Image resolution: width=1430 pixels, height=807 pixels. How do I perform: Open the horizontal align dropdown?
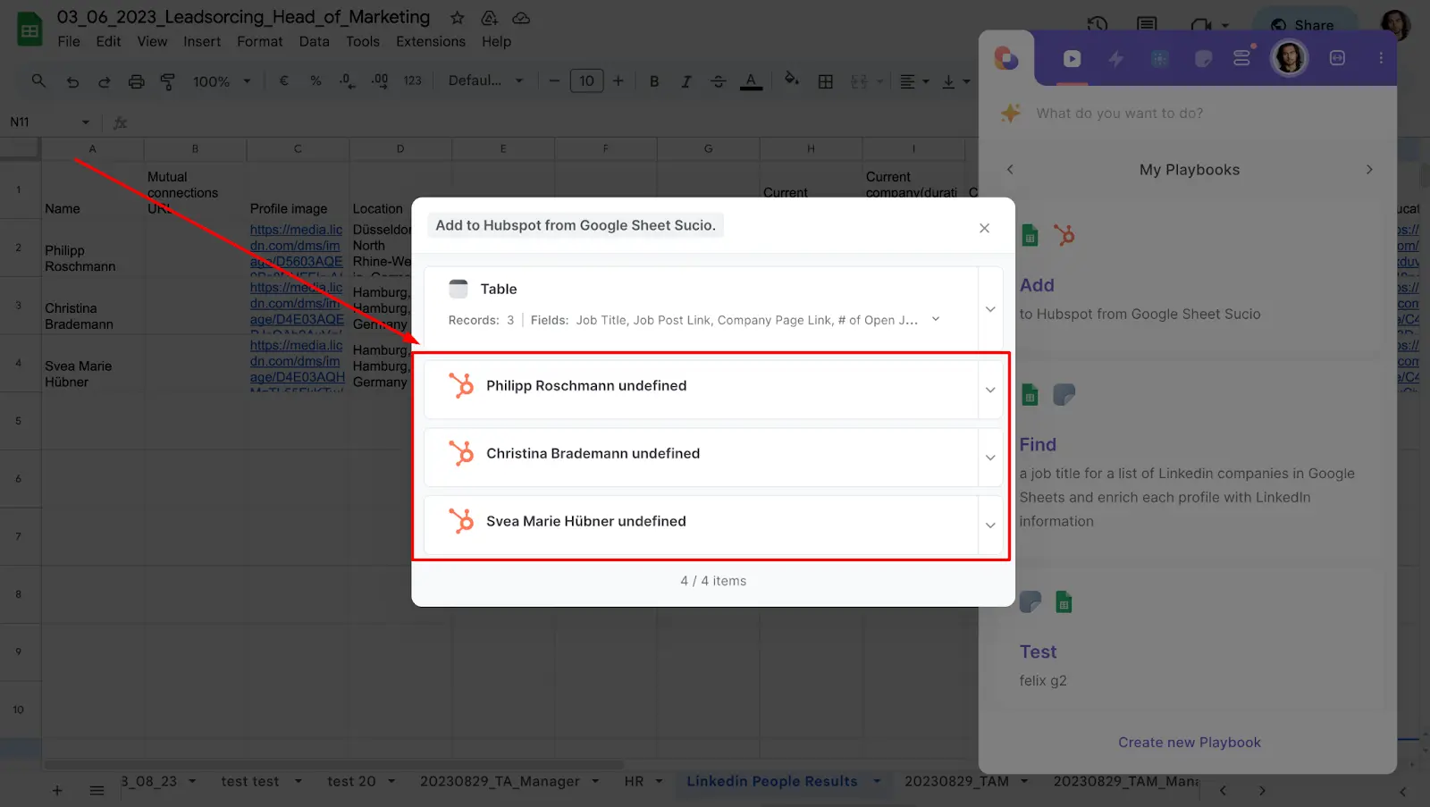tap(913, 81)
